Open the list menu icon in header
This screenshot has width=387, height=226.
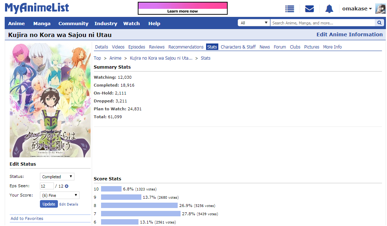point(290,9)
